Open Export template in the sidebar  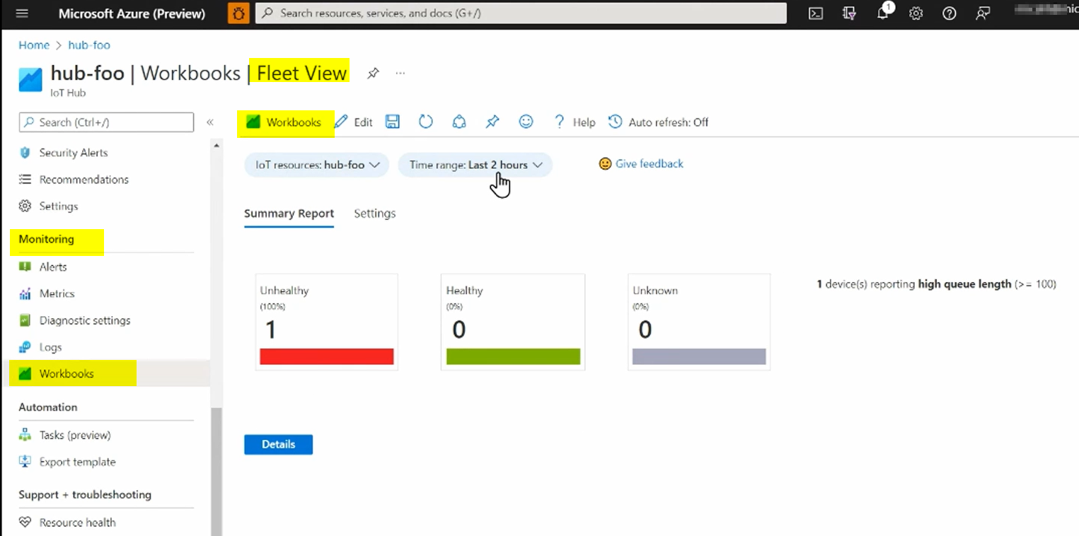(x=77, y=462)
